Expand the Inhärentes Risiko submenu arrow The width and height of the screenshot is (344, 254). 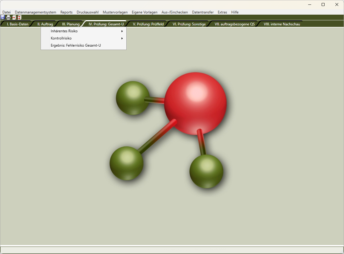coord(122,31)
